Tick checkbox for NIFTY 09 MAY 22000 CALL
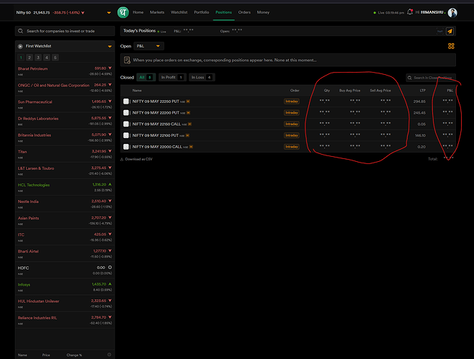 [126, 147]
